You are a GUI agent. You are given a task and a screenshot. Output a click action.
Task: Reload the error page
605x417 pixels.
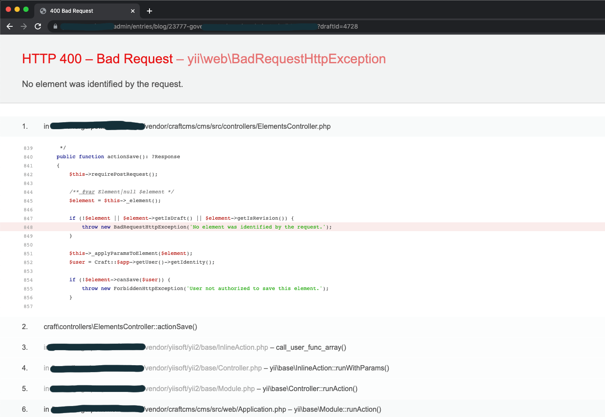(38, 26)
